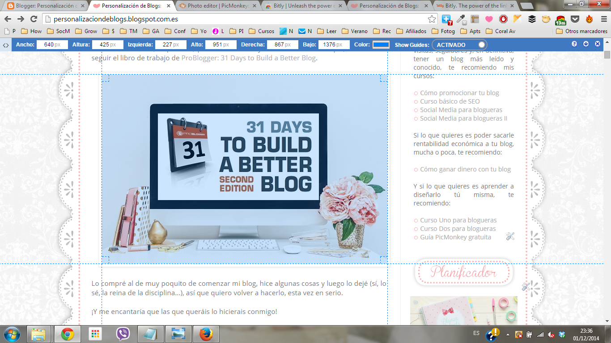Open the Curso básico de SEO link
611x343 pixels.
point(450,101)
